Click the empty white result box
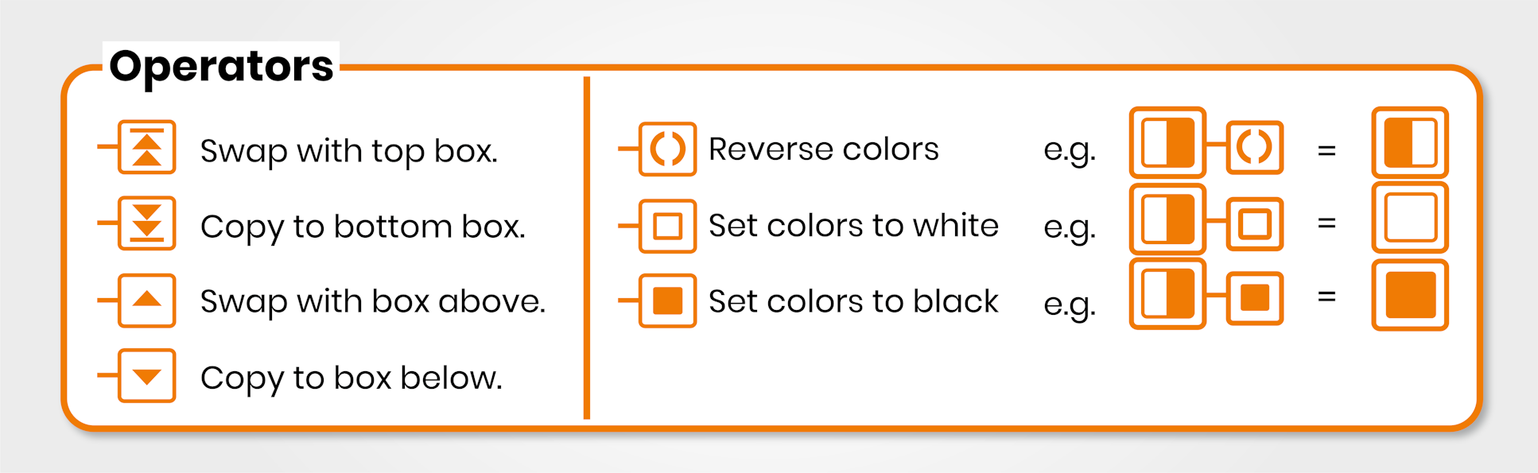The image size is (1538, 473). pos(1410,218)
